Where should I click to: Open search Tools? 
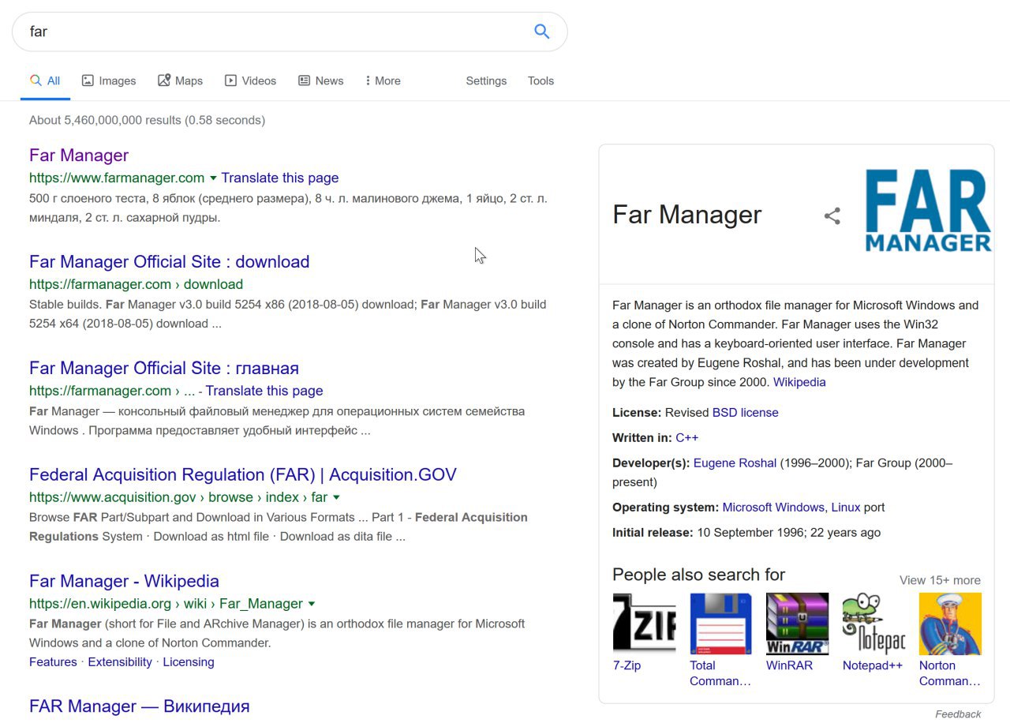point(541,81)
